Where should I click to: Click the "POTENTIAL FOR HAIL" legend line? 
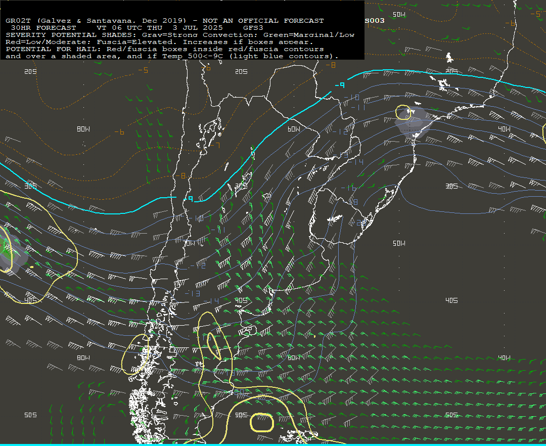[165, 49]
